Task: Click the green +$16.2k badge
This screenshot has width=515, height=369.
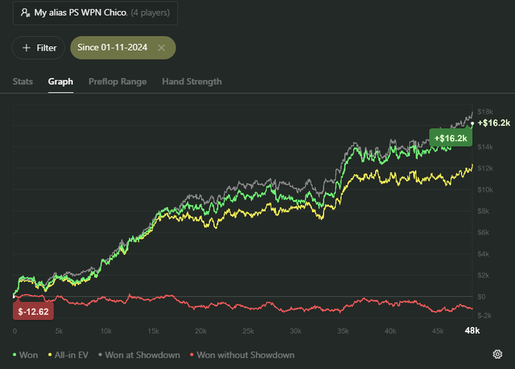Action: coord(451,138)
